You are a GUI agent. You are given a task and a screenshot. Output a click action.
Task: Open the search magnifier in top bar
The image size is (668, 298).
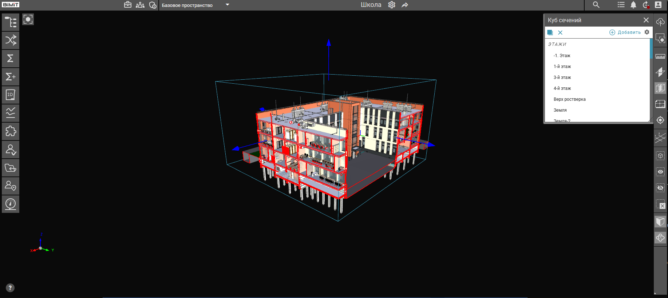tap(596, 5)
